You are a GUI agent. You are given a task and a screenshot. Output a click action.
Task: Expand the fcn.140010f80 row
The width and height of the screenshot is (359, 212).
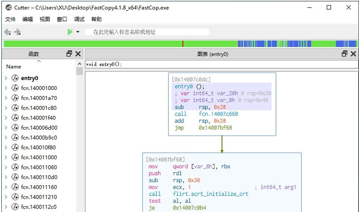[6, 148]
